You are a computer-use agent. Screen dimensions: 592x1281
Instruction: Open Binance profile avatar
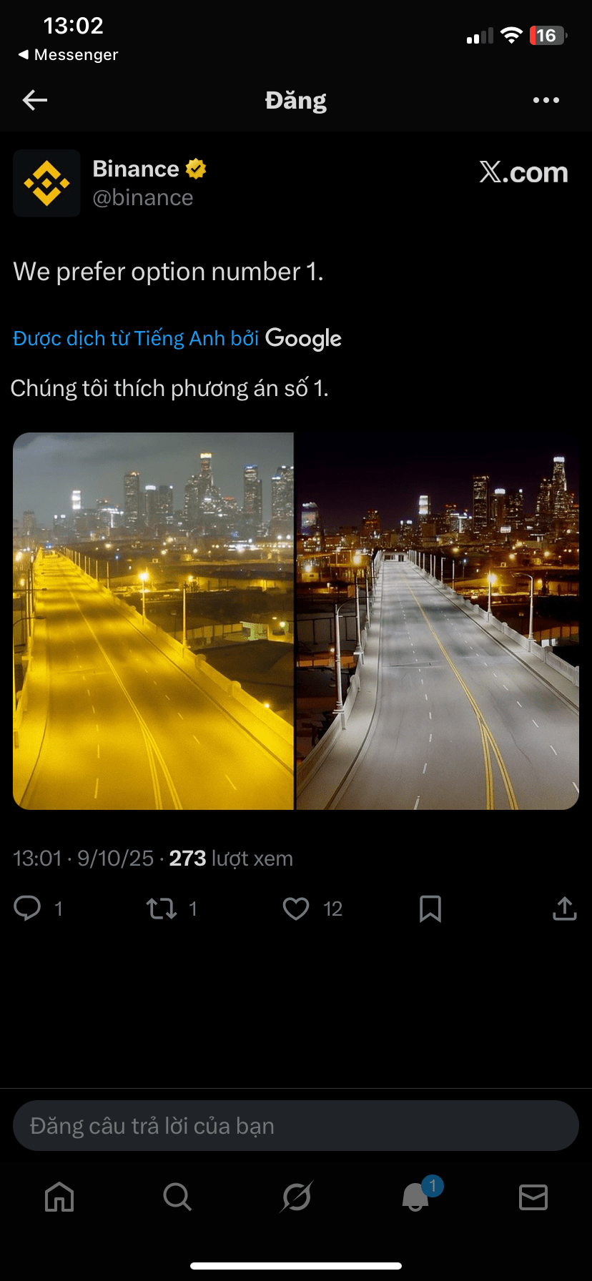point(47,184)
